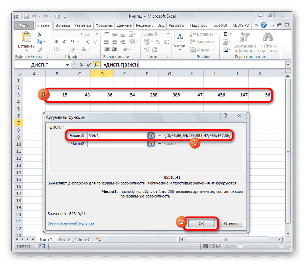Viewport: 305px width, 264px height.
Task: Open the Insert Function fx icon
Action: [96, 65]
